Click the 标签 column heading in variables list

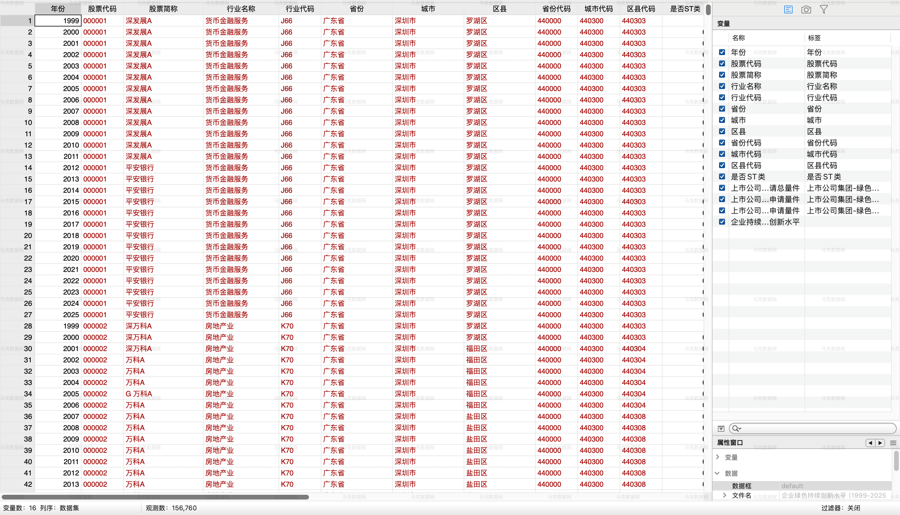(x=814, y=38)
